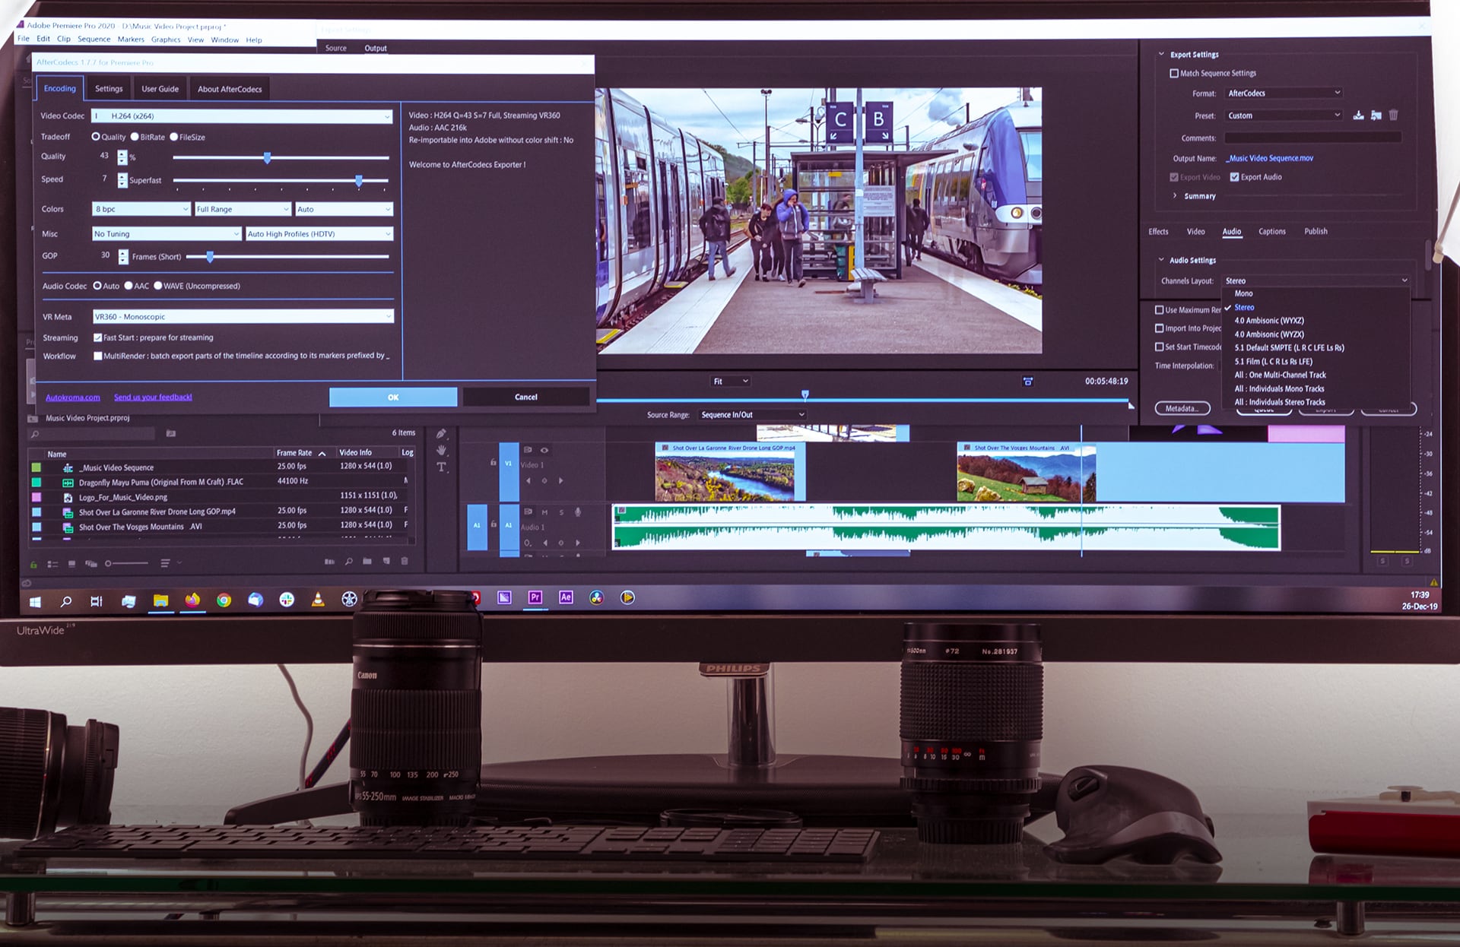Open After Effects from the taskbar
The image size is (1460, 947).
(566, 597)
